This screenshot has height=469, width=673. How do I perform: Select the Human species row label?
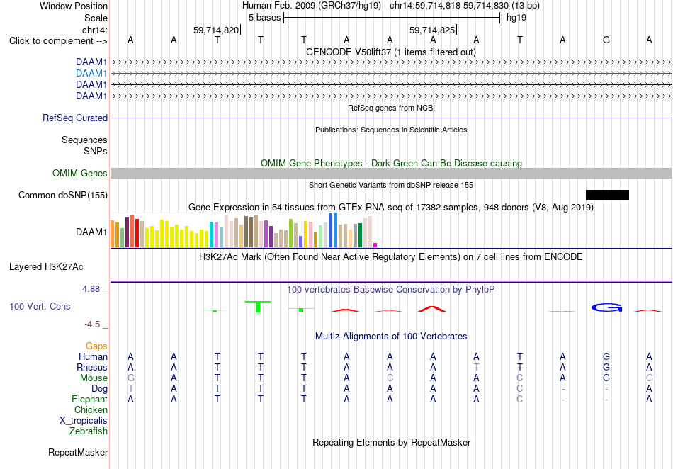(93, 356)
